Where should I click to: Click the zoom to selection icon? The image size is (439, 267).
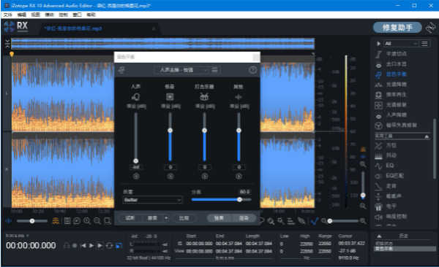(x=108, y=221)
